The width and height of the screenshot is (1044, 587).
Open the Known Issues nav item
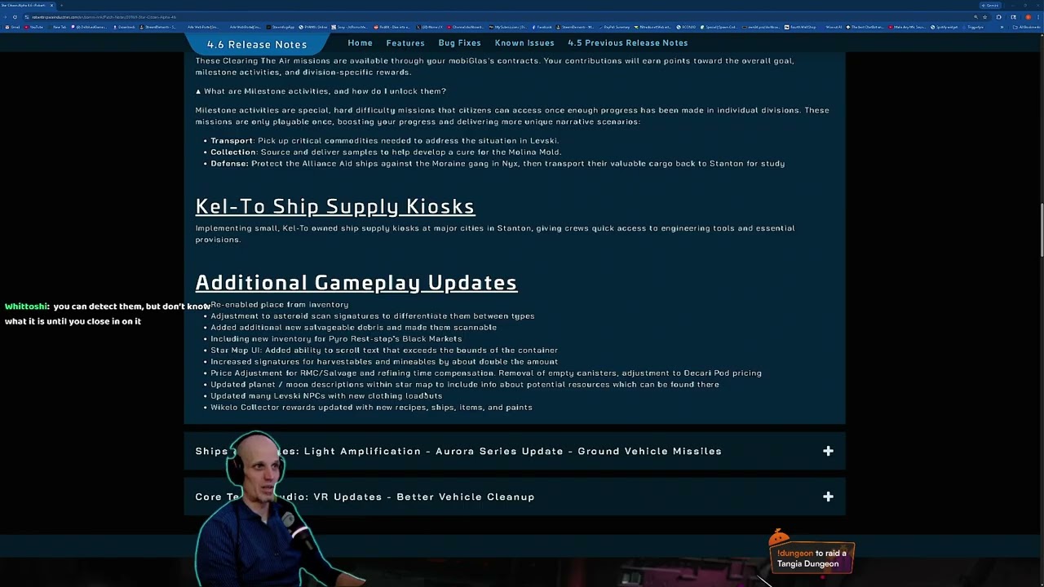(524, 42)
